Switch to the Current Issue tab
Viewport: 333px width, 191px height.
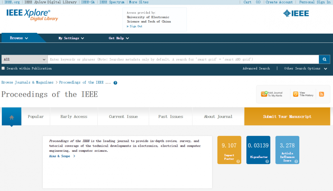pos(123,117)
